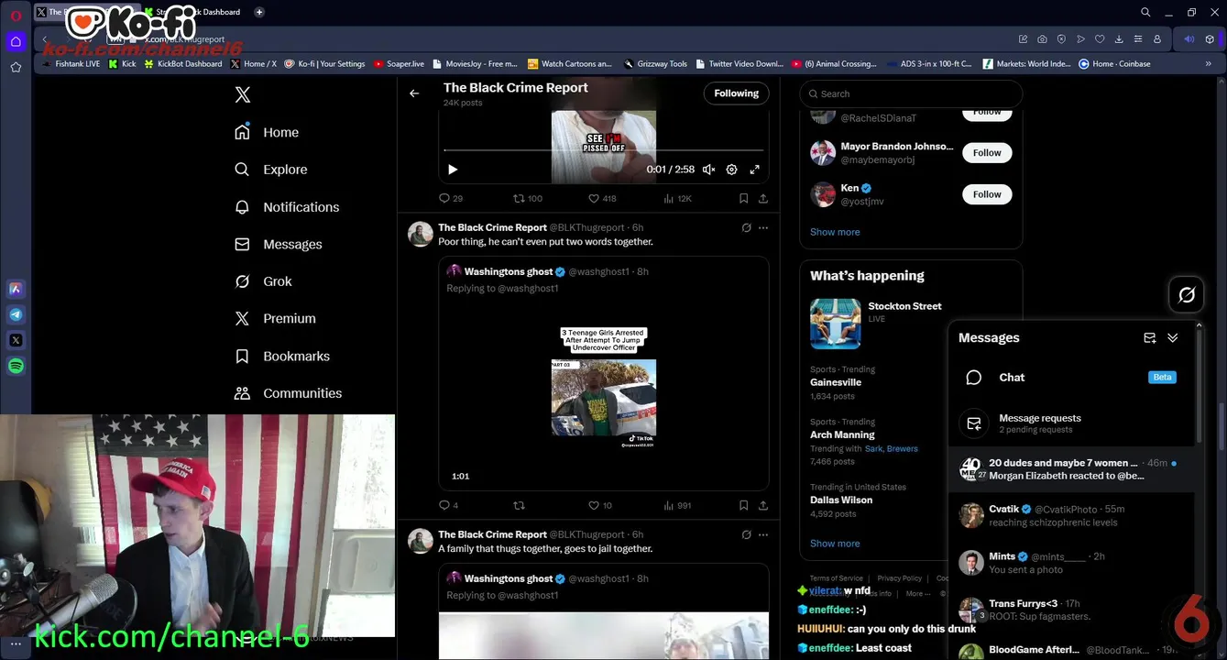Unmute the video player sound
The image size is (1227, 660).
coord(708,170)
